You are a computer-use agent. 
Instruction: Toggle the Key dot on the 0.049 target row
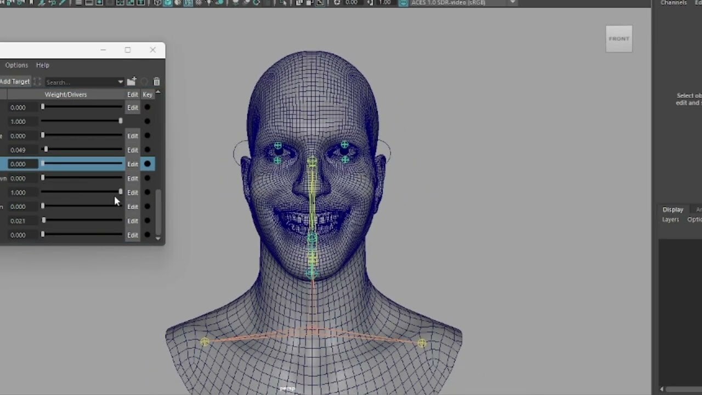[147, 150]
